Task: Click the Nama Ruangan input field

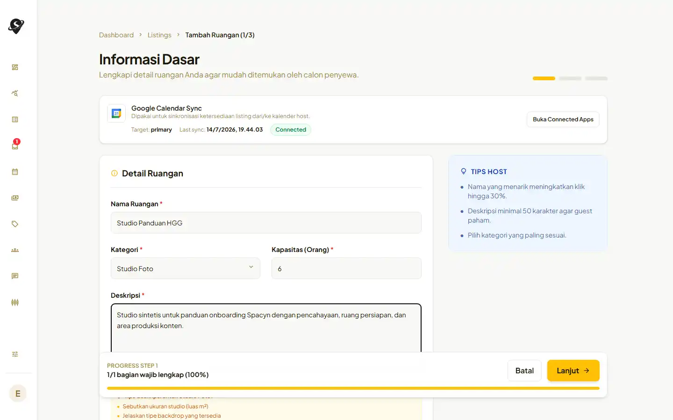Action: tap(266, 223)
